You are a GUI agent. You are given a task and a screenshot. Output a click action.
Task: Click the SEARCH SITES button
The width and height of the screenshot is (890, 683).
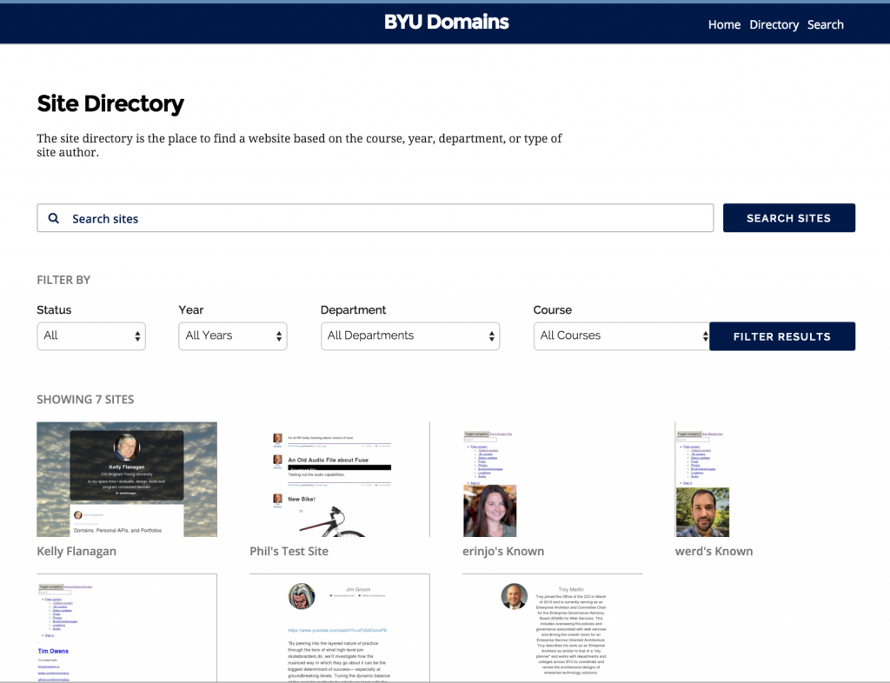click(x=788, y=218)
